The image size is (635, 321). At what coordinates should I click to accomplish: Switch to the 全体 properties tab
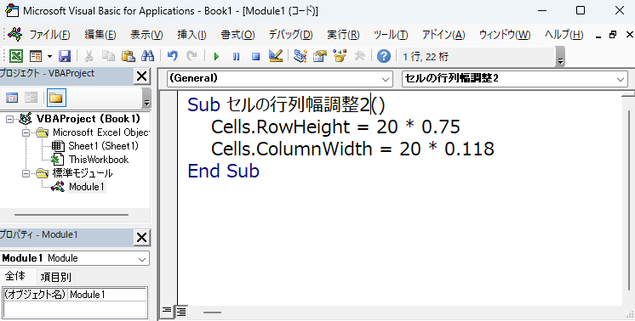point(15,276)
